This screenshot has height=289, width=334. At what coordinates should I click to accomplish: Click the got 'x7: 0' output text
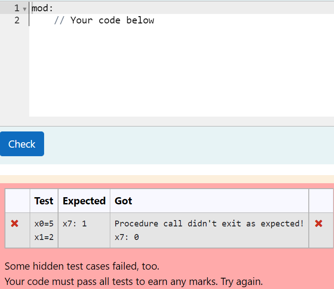(x=127, y=237)
